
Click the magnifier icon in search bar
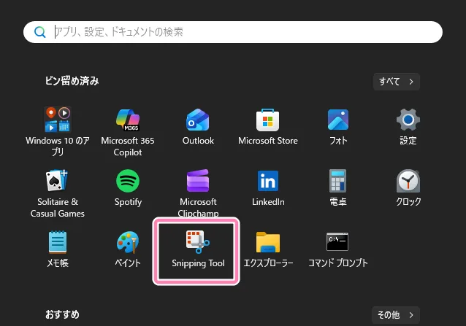39,32
